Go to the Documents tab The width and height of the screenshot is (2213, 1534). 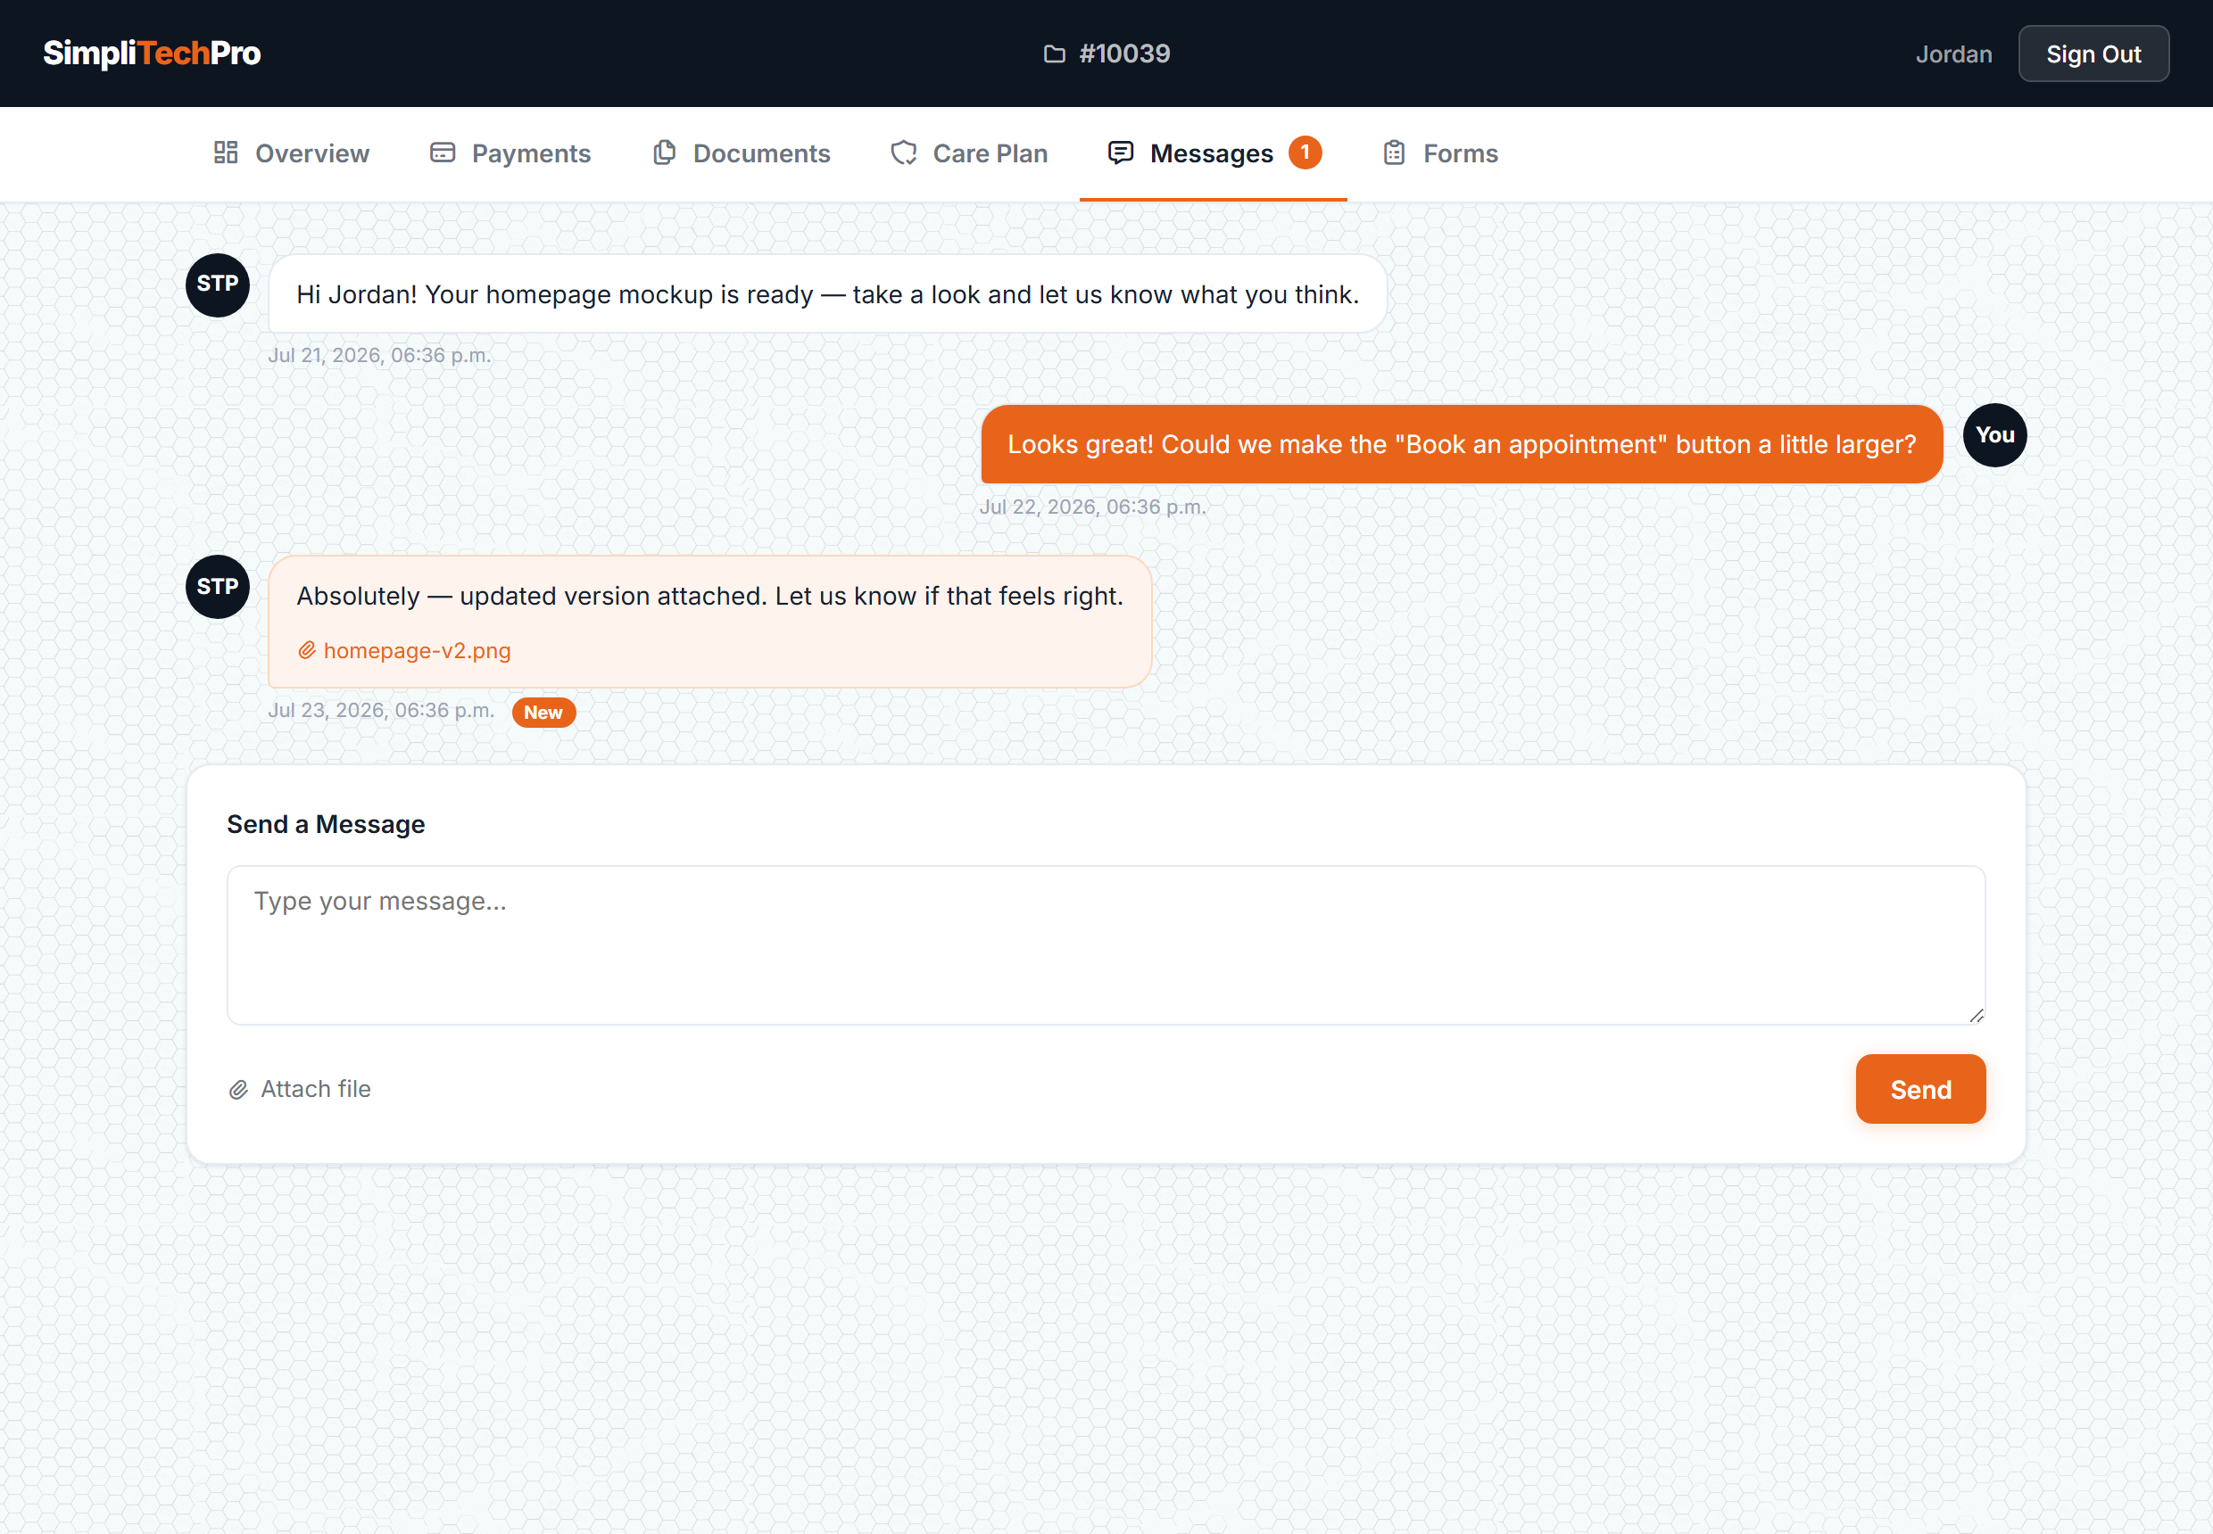click(741, 153)
